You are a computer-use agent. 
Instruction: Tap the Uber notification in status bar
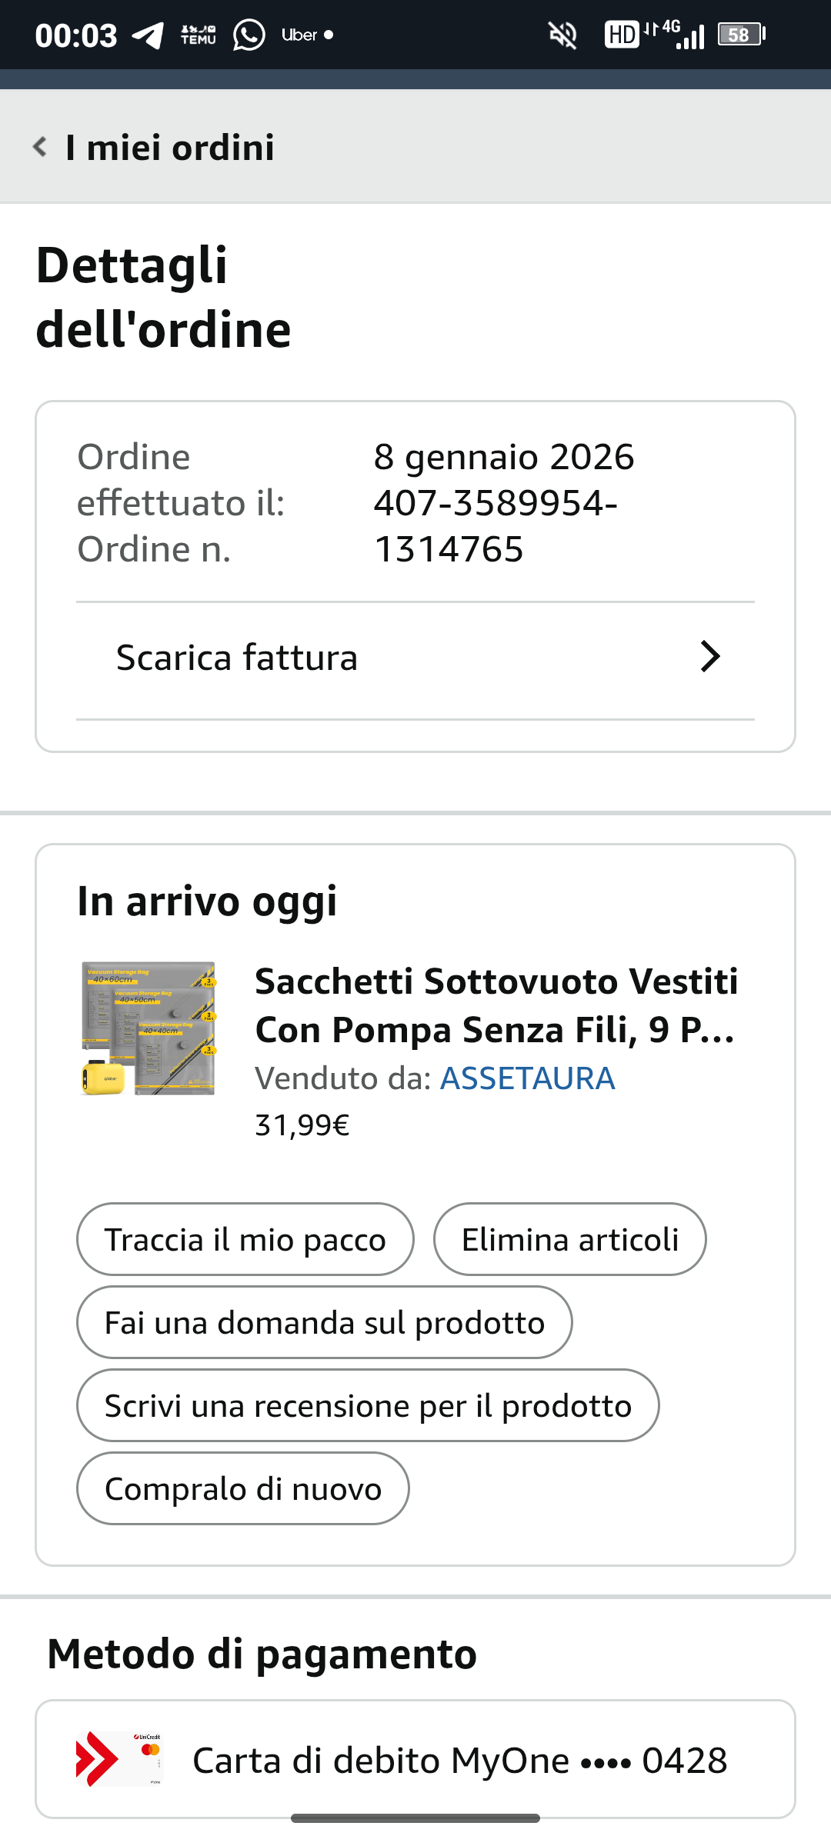pos(300,35)
